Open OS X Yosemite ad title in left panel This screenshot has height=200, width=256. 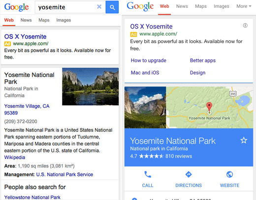click(25, 37)
